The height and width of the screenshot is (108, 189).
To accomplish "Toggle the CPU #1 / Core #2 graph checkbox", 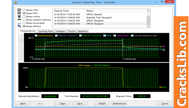I will (x=80, y=36).
